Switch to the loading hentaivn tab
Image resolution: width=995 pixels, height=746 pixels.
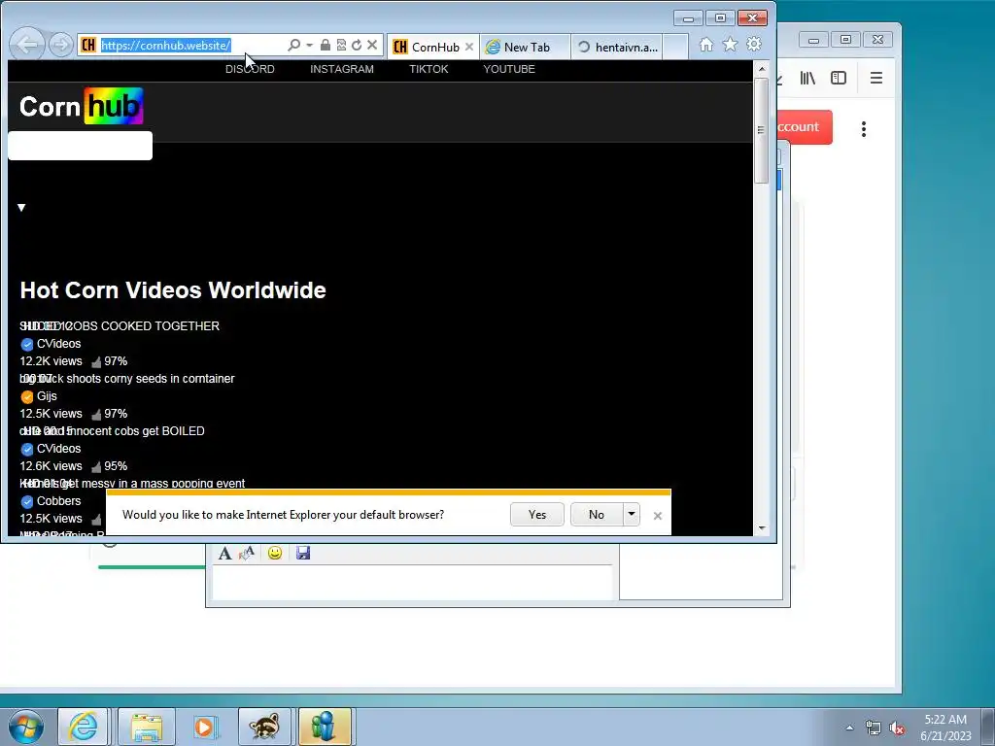pyautogui.click(x=617, y=47)
